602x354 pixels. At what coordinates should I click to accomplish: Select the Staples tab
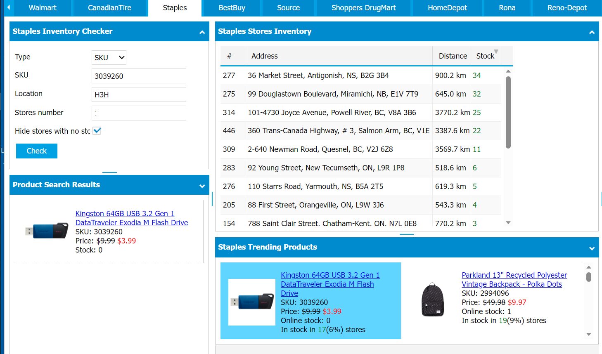pos(175,8)
